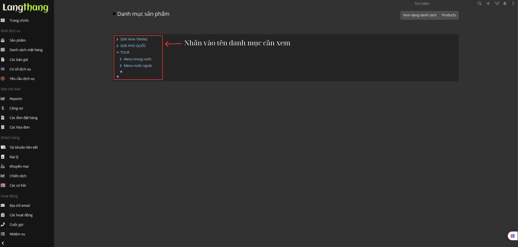Select Xem dạng danh sách view
The height and width of the screenshot is (247, 518).
click(419, 15)
